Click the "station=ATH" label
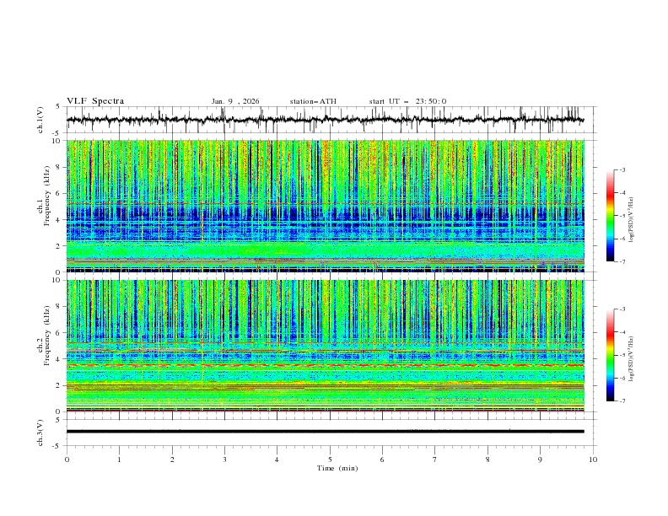The image size is (668, 516). (x=313, y=101)
